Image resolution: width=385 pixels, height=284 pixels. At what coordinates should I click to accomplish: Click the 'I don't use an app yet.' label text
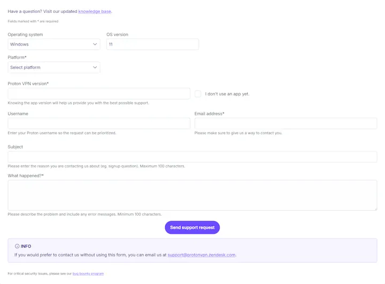click(227, 94)
